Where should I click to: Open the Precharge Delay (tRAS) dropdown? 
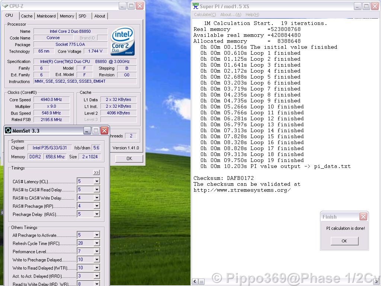click(x=97, y=214)
